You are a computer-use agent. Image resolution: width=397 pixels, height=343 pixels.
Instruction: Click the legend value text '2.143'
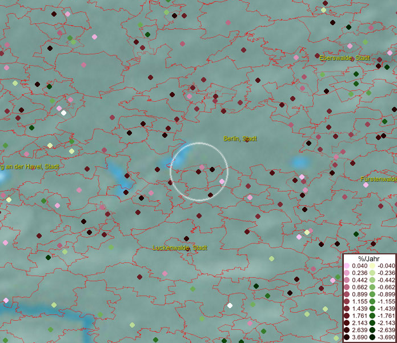pos(359,323)
